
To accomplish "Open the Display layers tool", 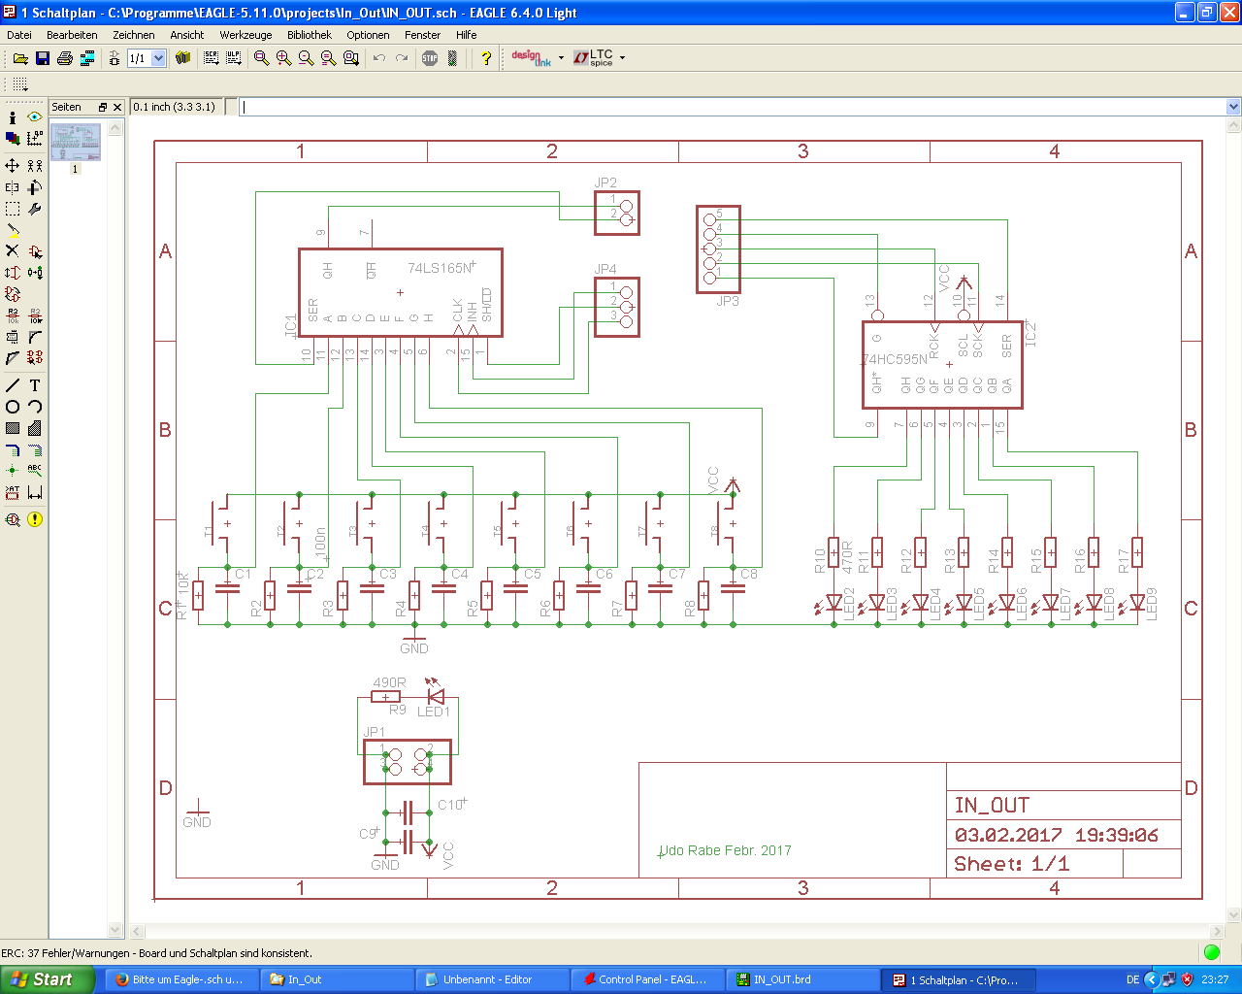I will point(13,139).
